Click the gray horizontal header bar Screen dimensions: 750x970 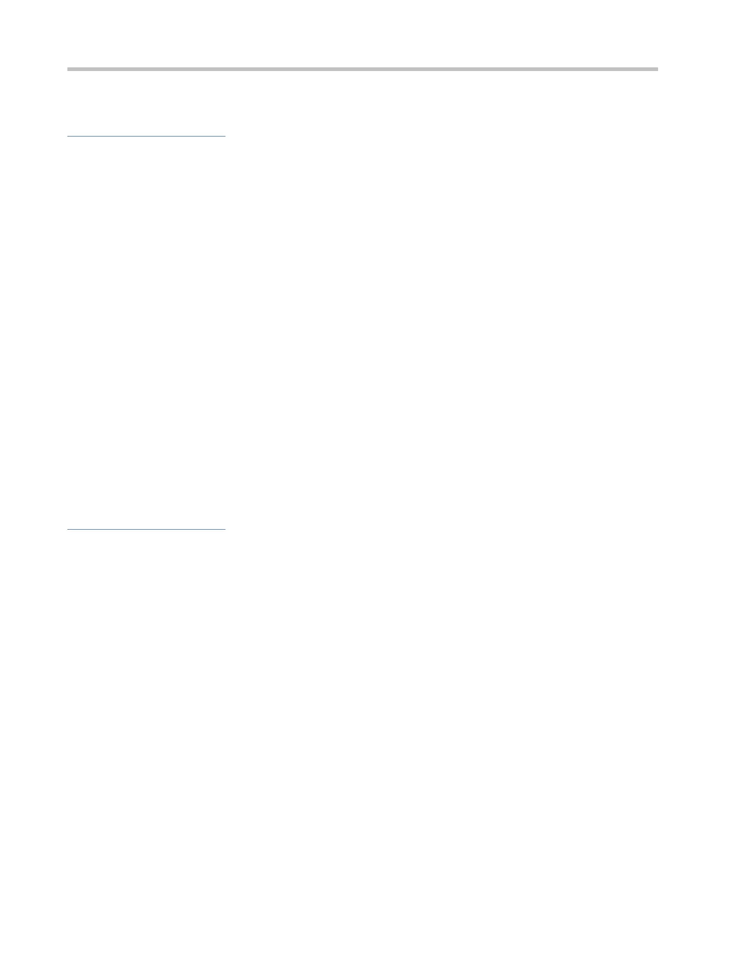click(x=362, y=69)
